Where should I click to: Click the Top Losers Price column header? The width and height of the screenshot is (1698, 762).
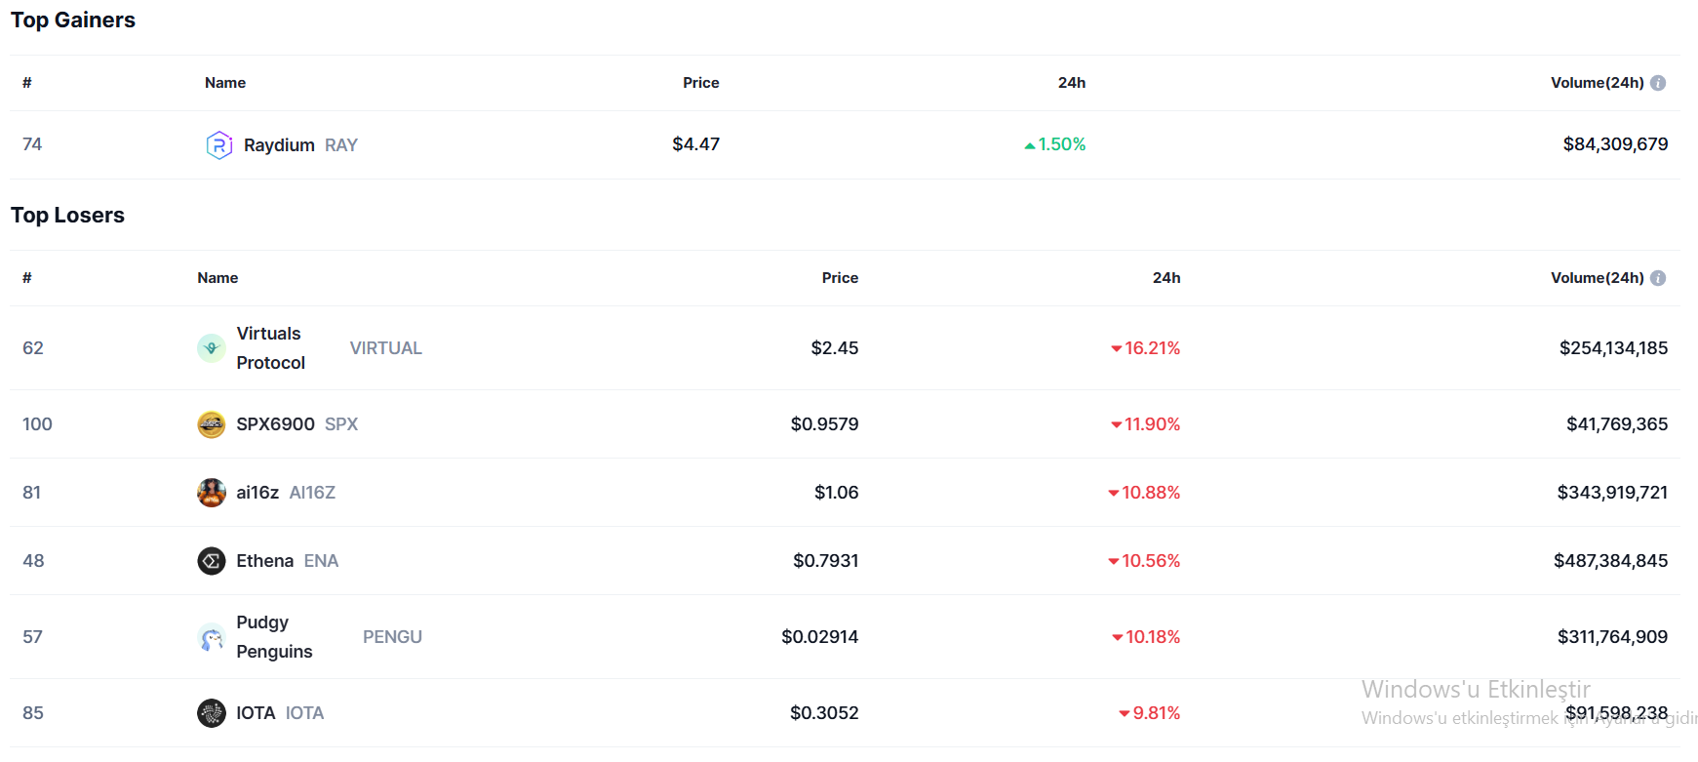[840, 278]
